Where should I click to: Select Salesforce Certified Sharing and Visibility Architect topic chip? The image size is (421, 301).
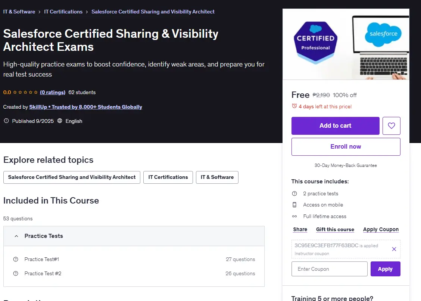pyautogui.click(x=72, y=177)
